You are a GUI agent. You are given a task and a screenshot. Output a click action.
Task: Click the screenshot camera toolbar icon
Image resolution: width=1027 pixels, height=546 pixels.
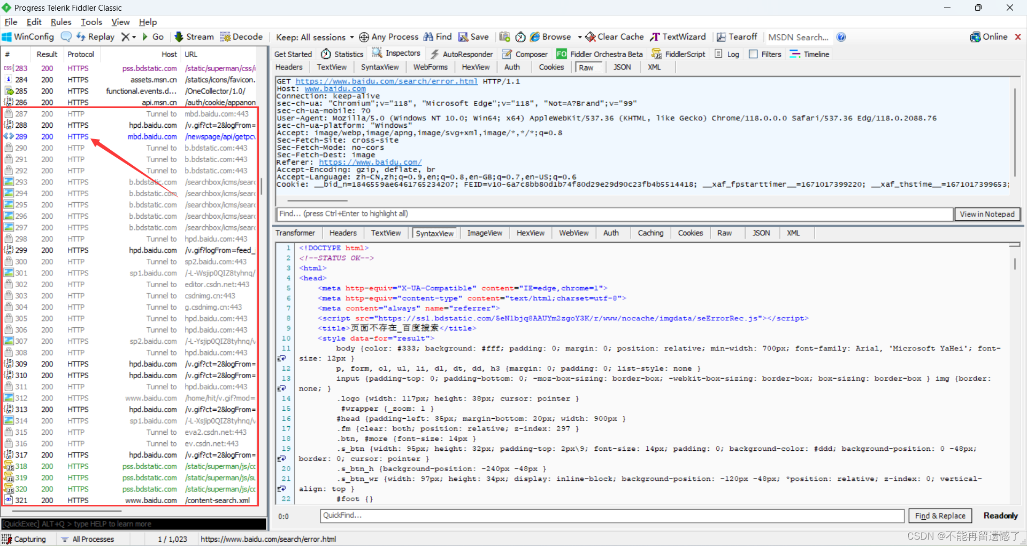[504, 37]
